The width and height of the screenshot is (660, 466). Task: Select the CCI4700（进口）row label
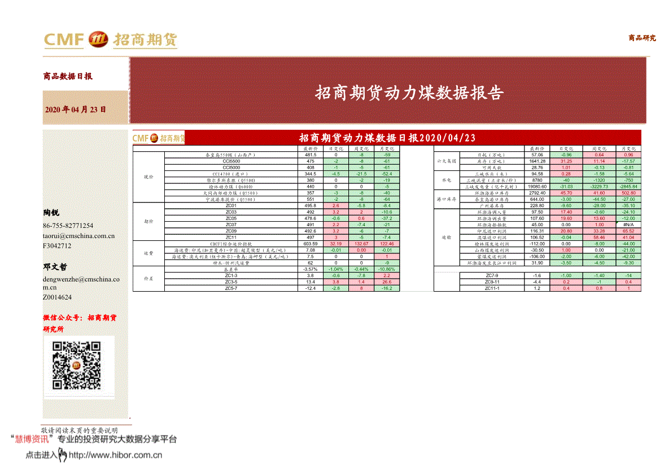231,174
